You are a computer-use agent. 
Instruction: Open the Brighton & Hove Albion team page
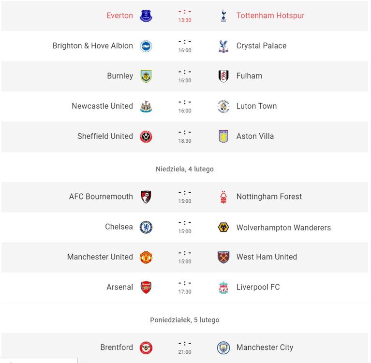93,45
